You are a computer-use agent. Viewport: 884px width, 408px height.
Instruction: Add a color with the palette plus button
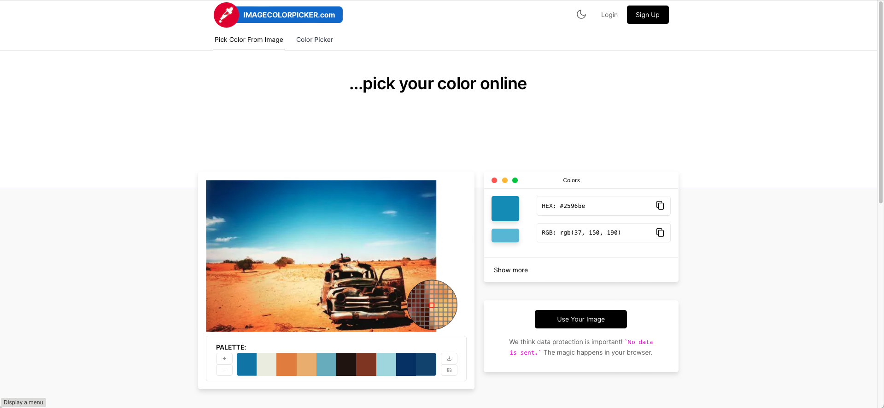224,359
